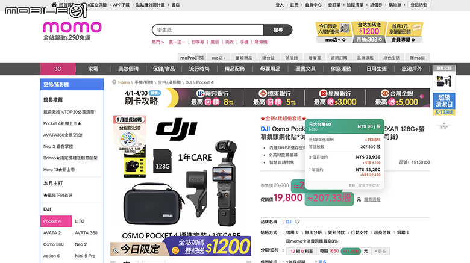
Task: Switch to the 重磅新品 tab
Action: (243, 58)
